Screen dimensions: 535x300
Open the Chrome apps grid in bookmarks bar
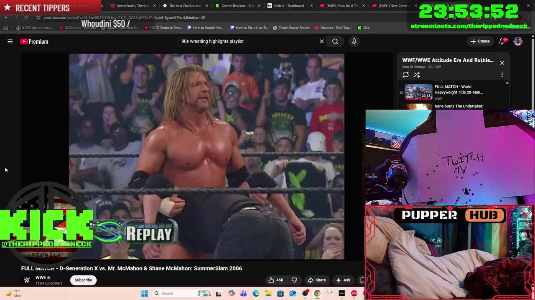click(5, 28)
